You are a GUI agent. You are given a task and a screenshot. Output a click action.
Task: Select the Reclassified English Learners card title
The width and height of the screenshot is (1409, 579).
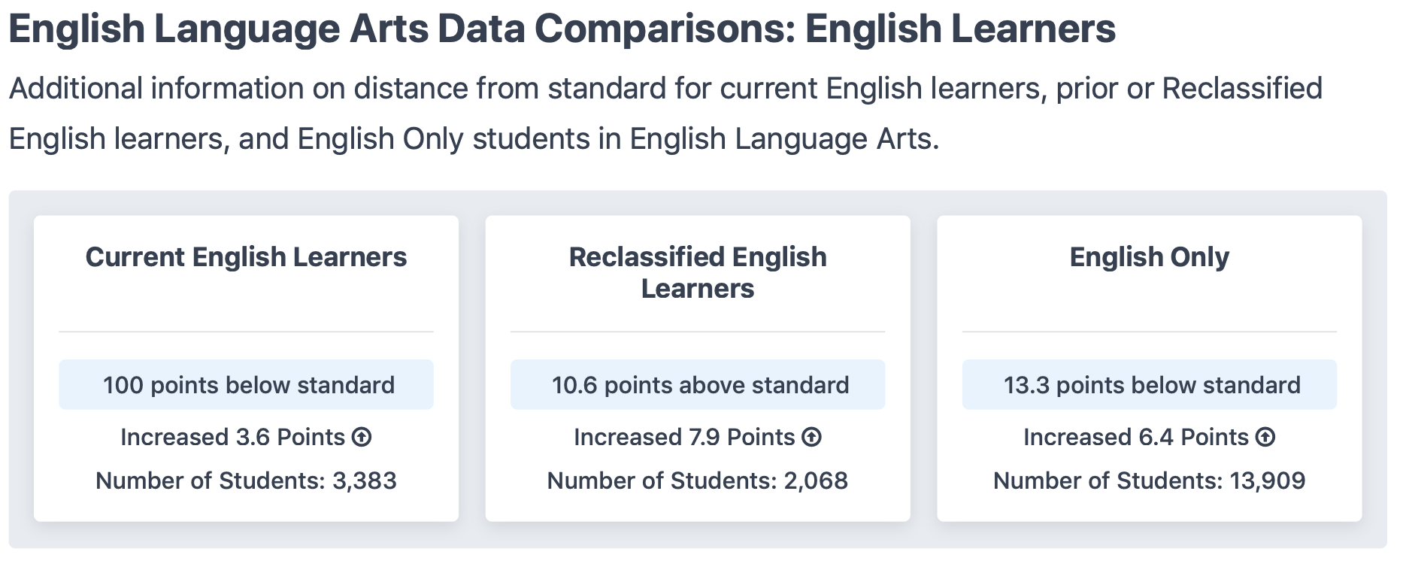click(698, 273)
